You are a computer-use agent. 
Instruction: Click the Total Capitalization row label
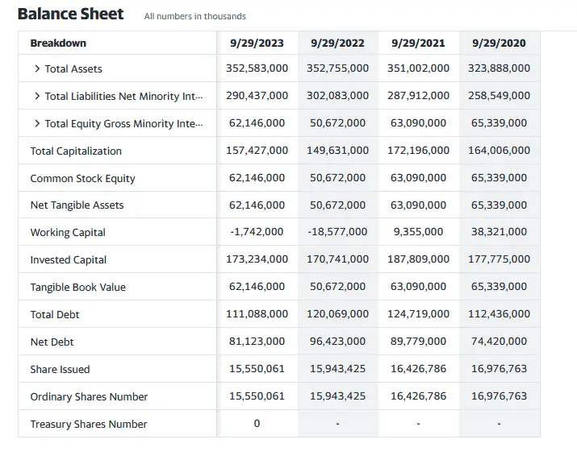(76, 151)
